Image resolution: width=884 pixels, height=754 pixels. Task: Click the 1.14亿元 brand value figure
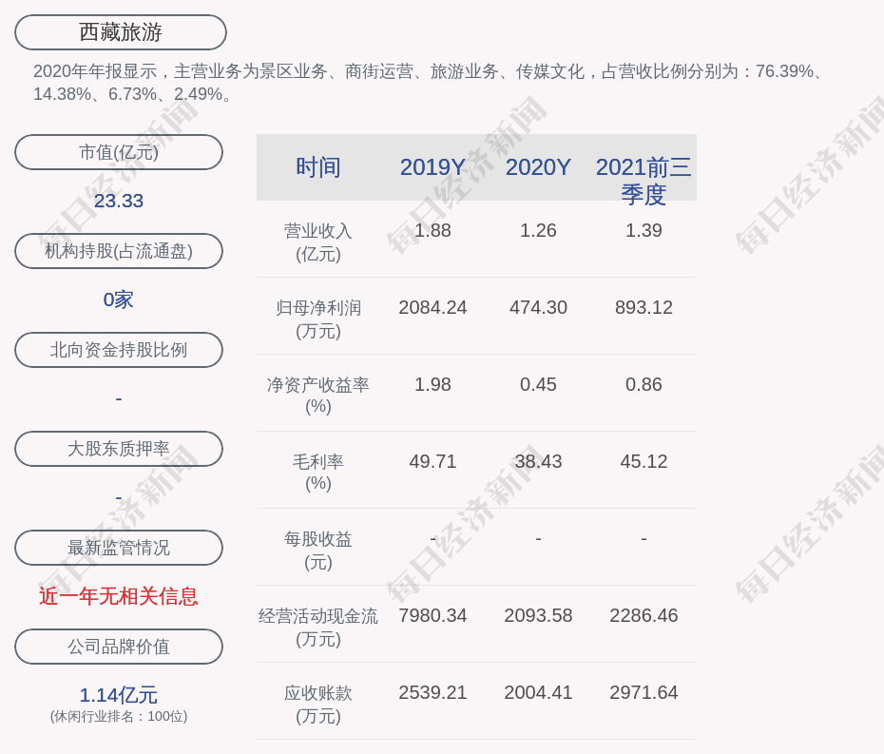(119, 695)
